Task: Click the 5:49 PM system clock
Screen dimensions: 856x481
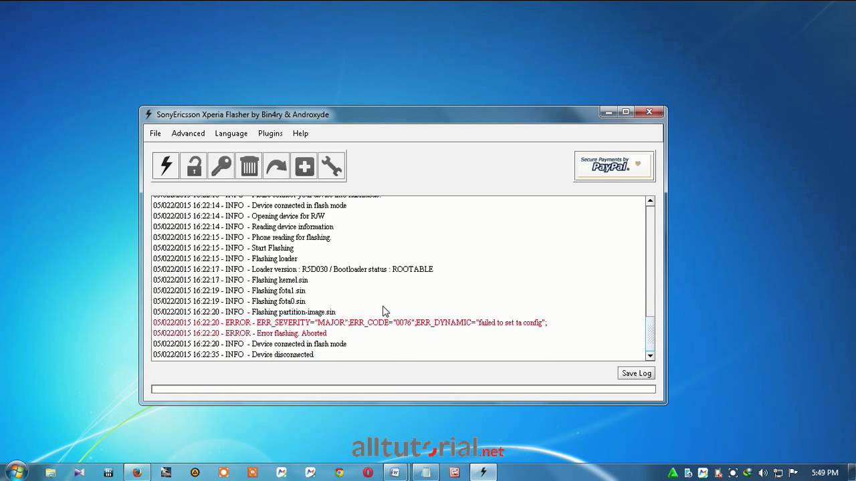Action: click(825, 472)
